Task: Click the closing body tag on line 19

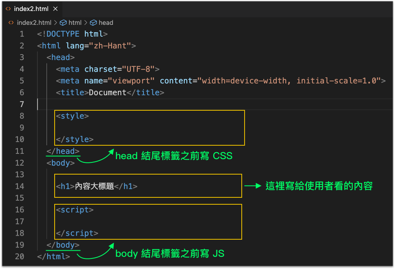Action: click(x=63, y=245)
